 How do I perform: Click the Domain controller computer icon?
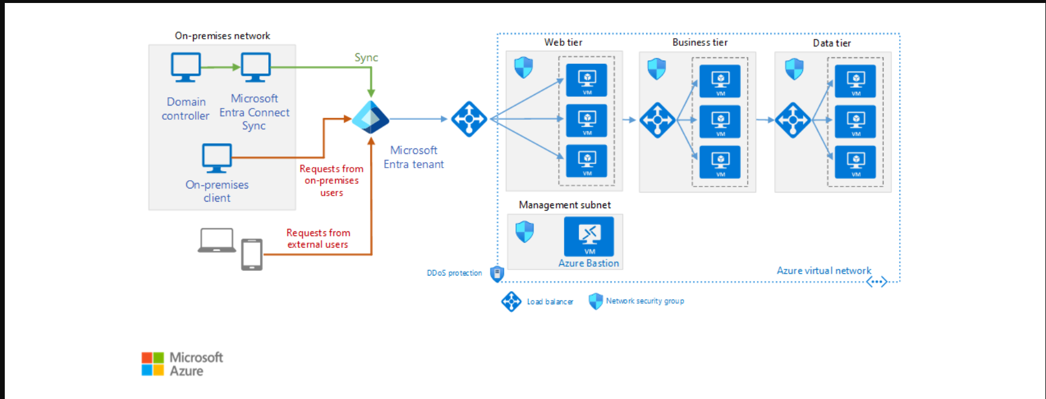click(186, 67)
